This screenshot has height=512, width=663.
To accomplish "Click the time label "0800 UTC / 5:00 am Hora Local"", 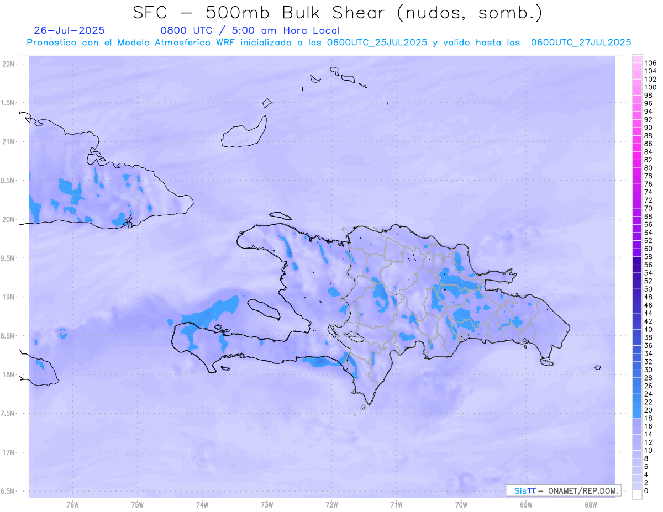I will 250,31.
